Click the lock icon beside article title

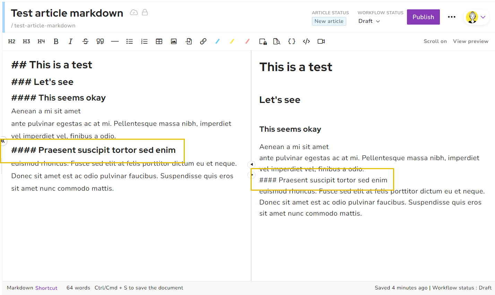tap(145, 12)
